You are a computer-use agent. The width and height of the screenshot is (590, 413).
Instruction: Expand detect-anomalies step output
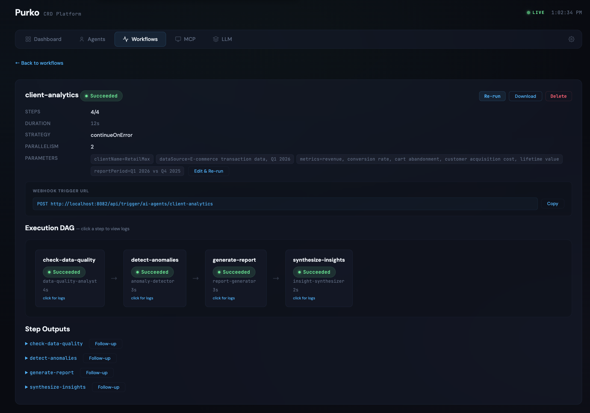pos(51,358)
